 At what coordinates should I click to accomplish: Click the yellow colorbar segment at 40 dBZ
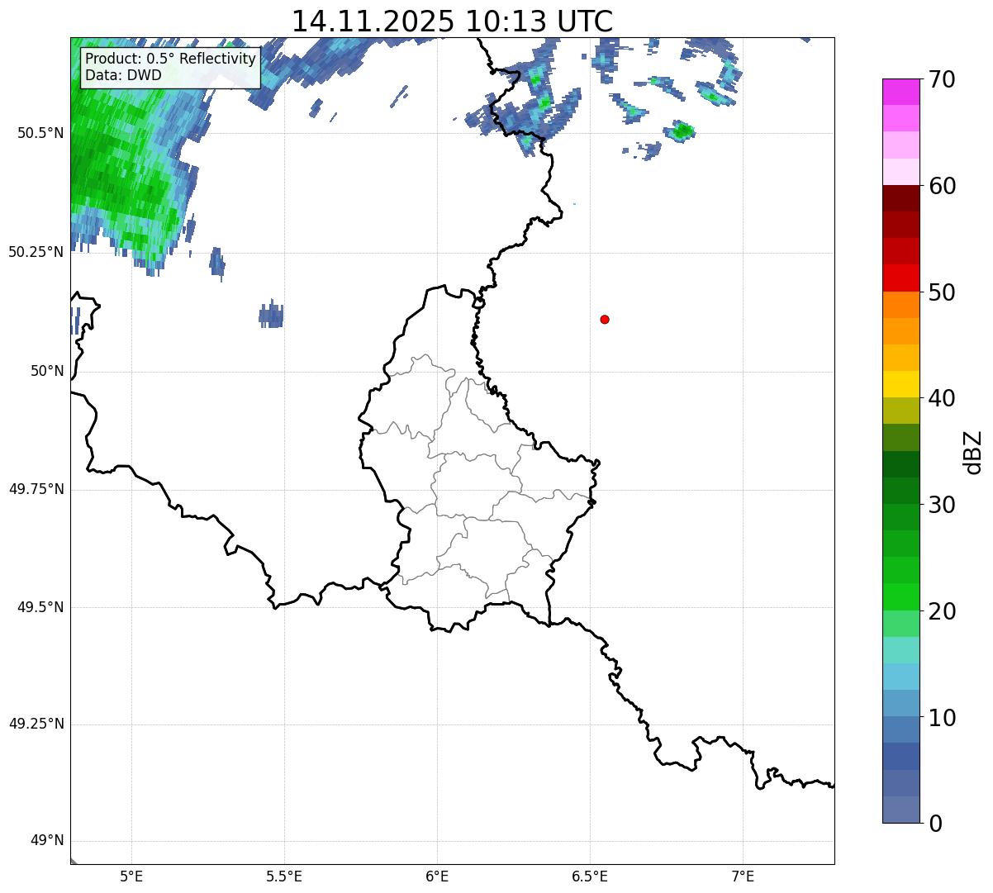click(901, 384)
